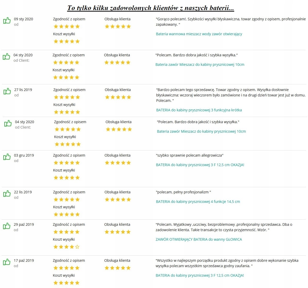Click thumbs-up icon for 17 paź 2019 review

point(7,262)
